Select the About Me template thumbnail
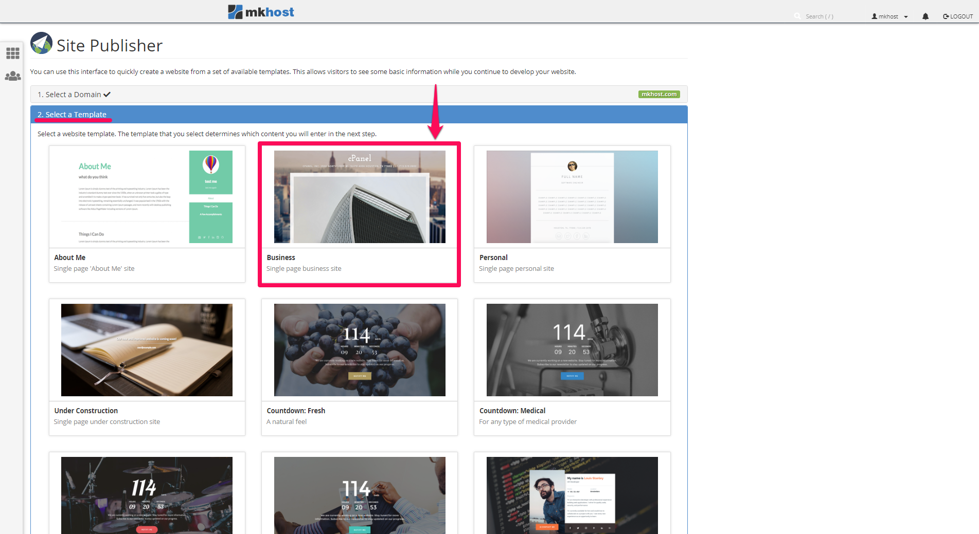The width and height of the screenshot is (979, 534). click(147, 197)
